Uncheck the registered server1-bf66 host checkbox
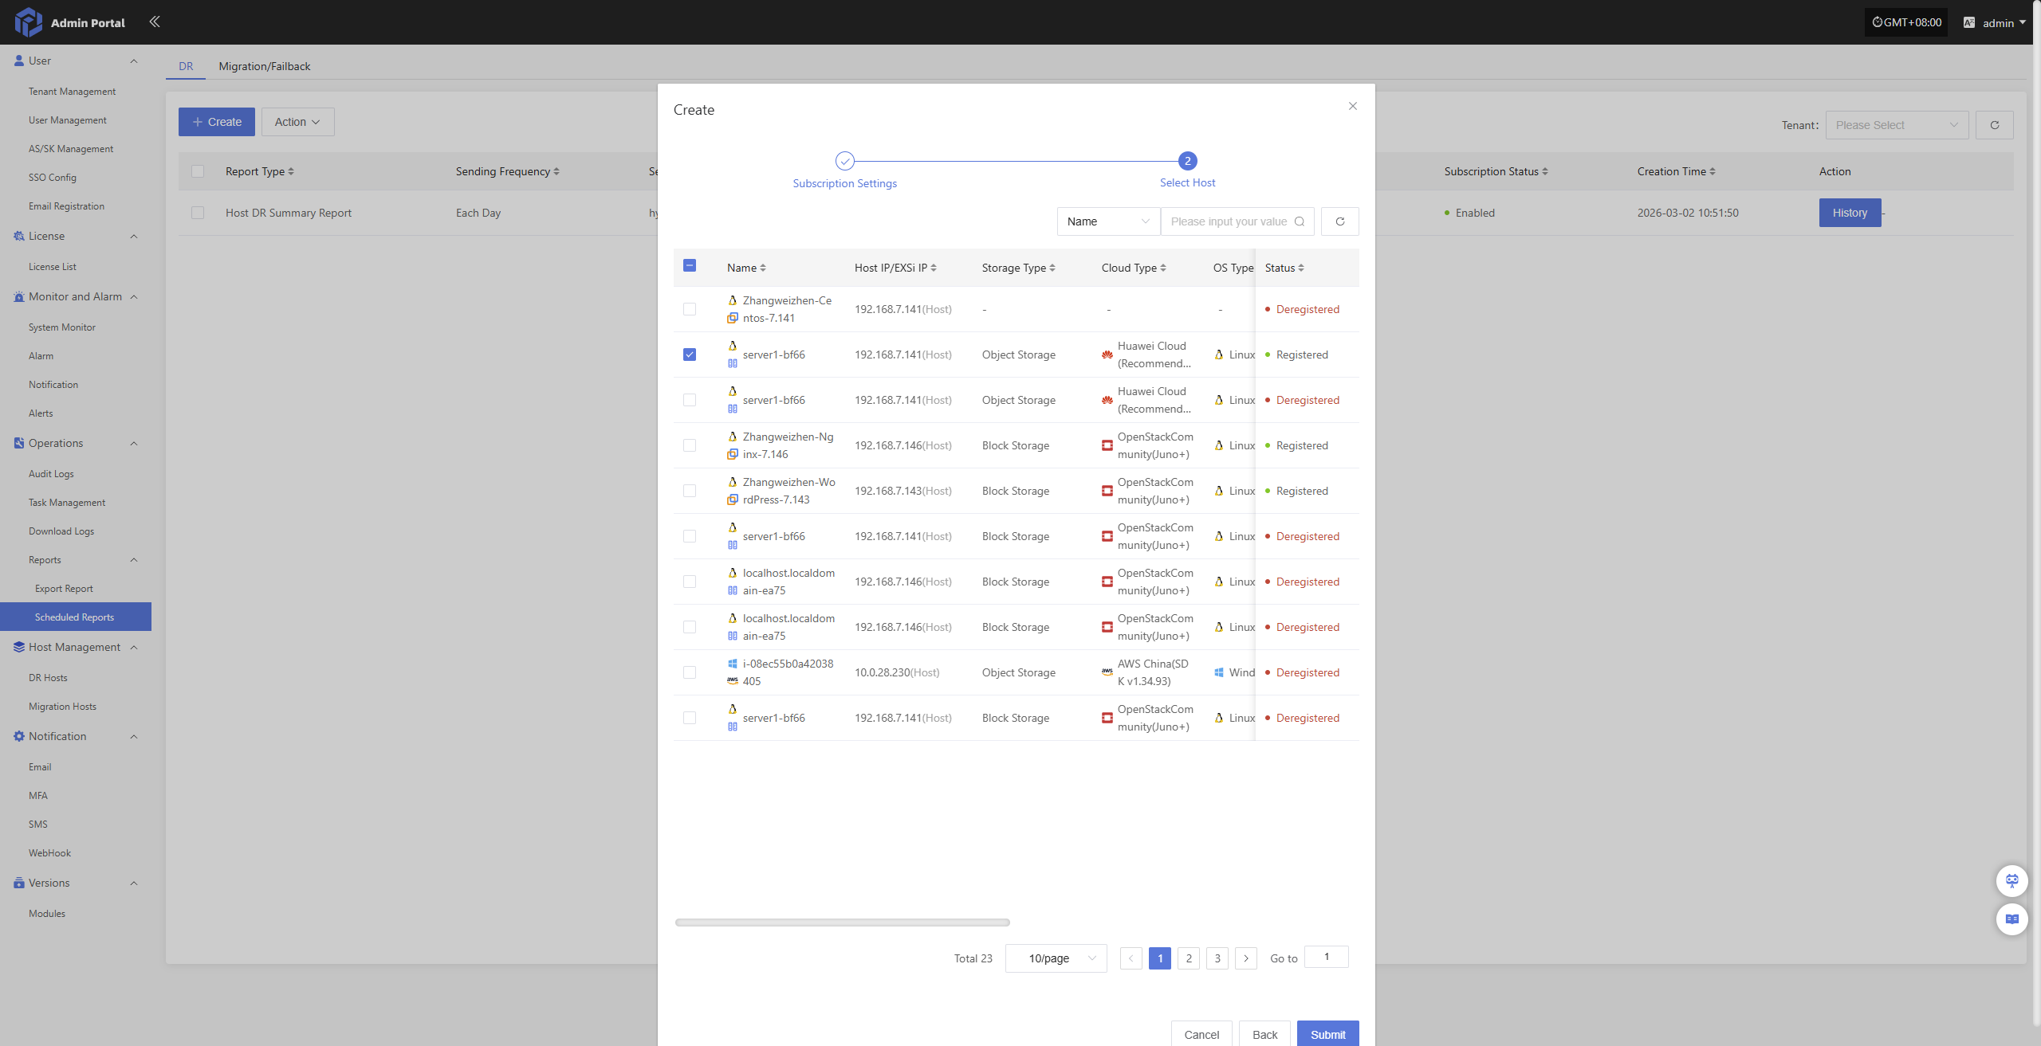2041x1046 pixels. [690, 355]
